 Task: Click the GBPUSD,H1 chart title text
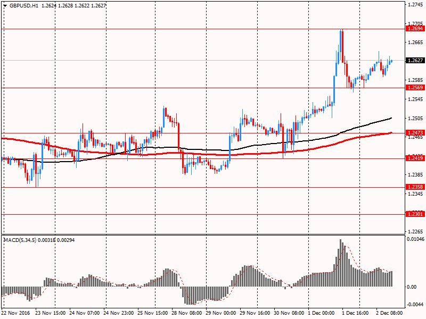point(23,5)
